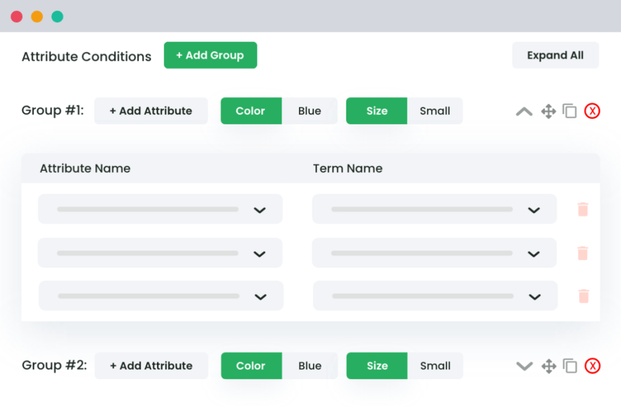This screenshot has height=407, width=621.
Task: Open the first Attribute Name dropdown
Action: [160, 209]
